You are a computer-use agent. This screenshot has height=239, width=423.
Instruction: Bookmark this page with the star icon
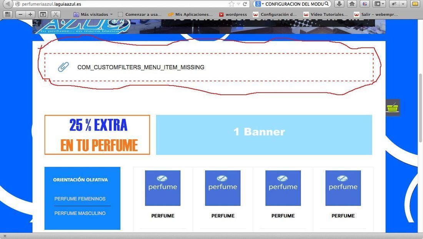point(231,4)
